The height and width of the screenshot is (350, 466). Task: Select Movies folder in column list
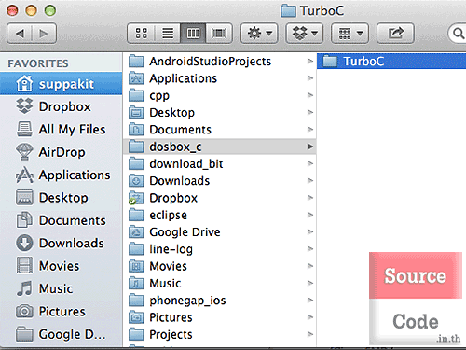click(x=220, y=266)
